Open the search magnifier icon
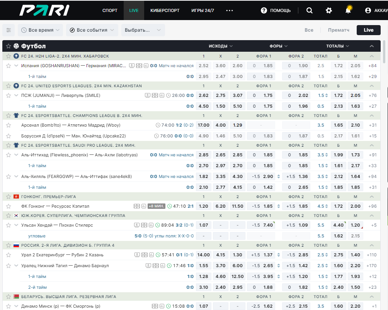The height and width of the screenshot is (310, 388). tap(309, 10)
